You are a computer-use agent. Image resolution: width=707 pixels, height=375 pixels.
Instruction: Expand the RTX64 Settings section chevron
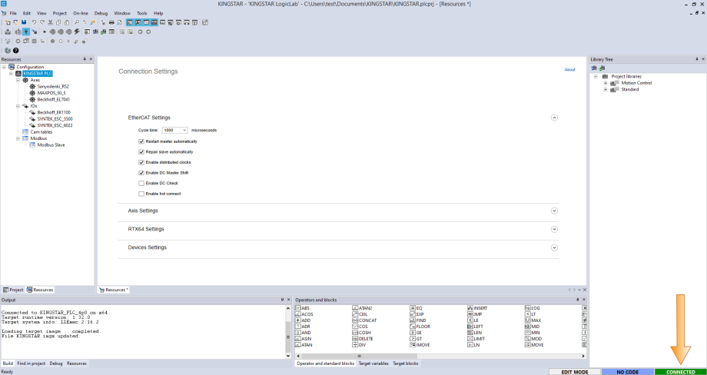554,229
